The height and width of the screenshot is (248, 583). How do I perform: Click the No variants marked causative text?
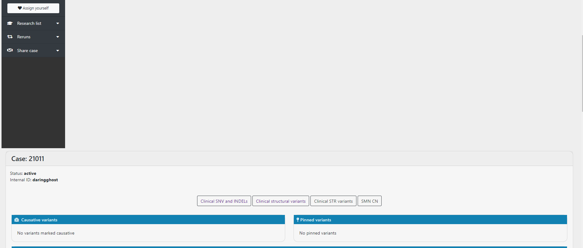point(46,233)
